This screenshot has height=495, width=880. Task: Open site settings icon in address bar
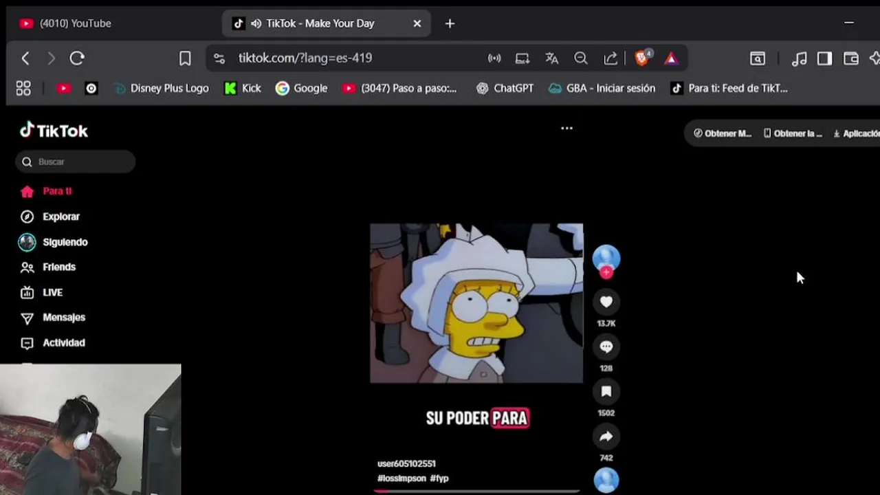pyautogui.click(x=219, y=58)
